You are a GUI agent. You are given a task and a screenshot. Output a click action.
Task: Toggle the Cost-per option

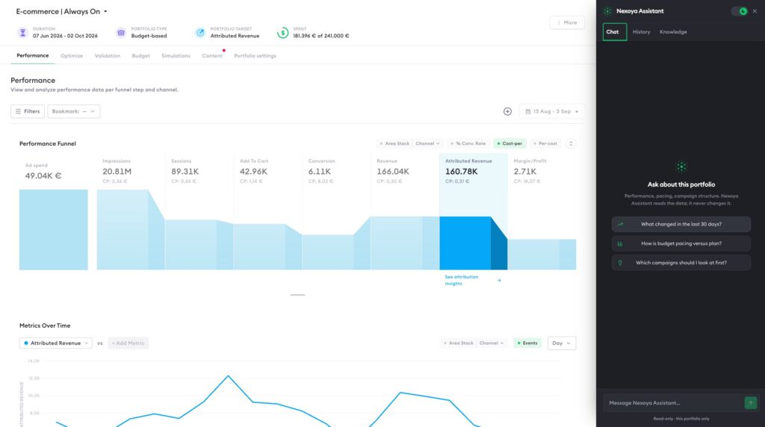(510, 143)
